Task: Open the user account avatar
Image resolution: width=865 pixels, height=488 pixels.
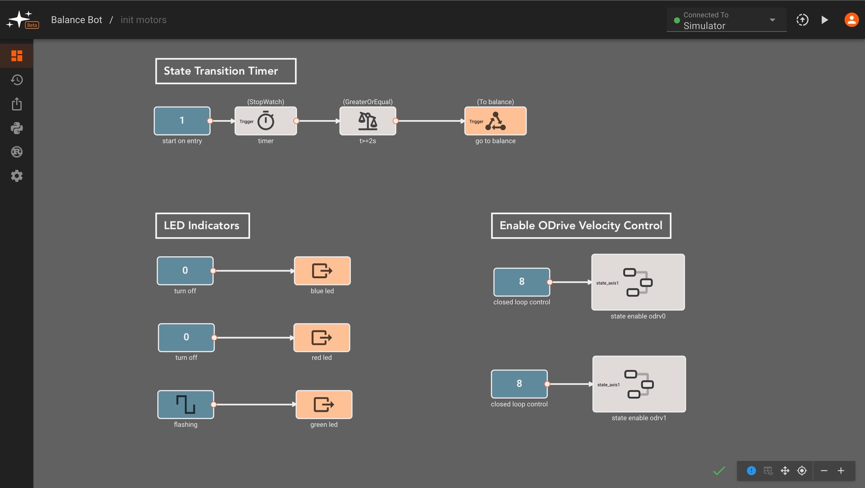Action: click(851, 20)
